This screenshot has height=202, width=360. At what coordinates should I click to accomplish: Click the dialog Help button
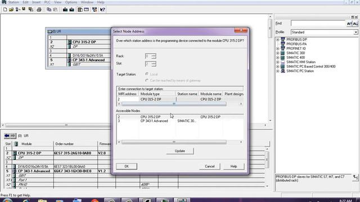pyautogui.click(x=233, y=166)
